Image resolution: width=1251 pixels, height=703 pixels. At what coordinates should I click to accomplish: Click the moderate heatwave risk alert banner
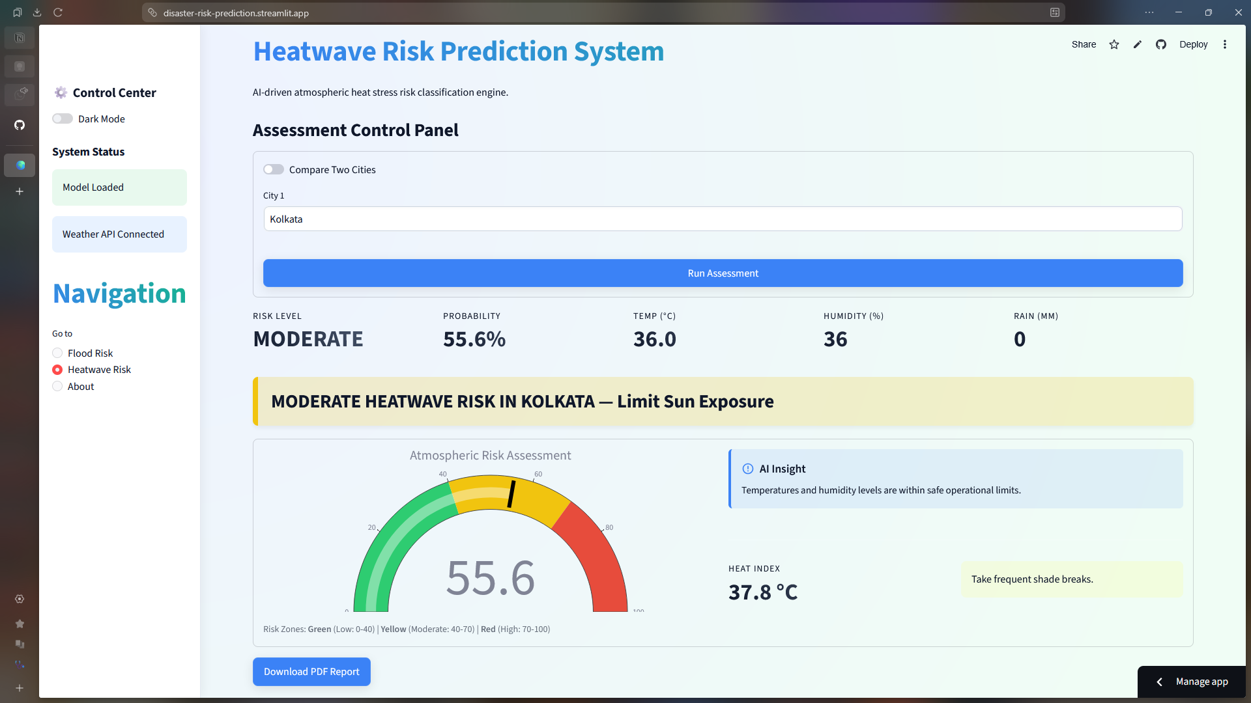tap(723, 402)
